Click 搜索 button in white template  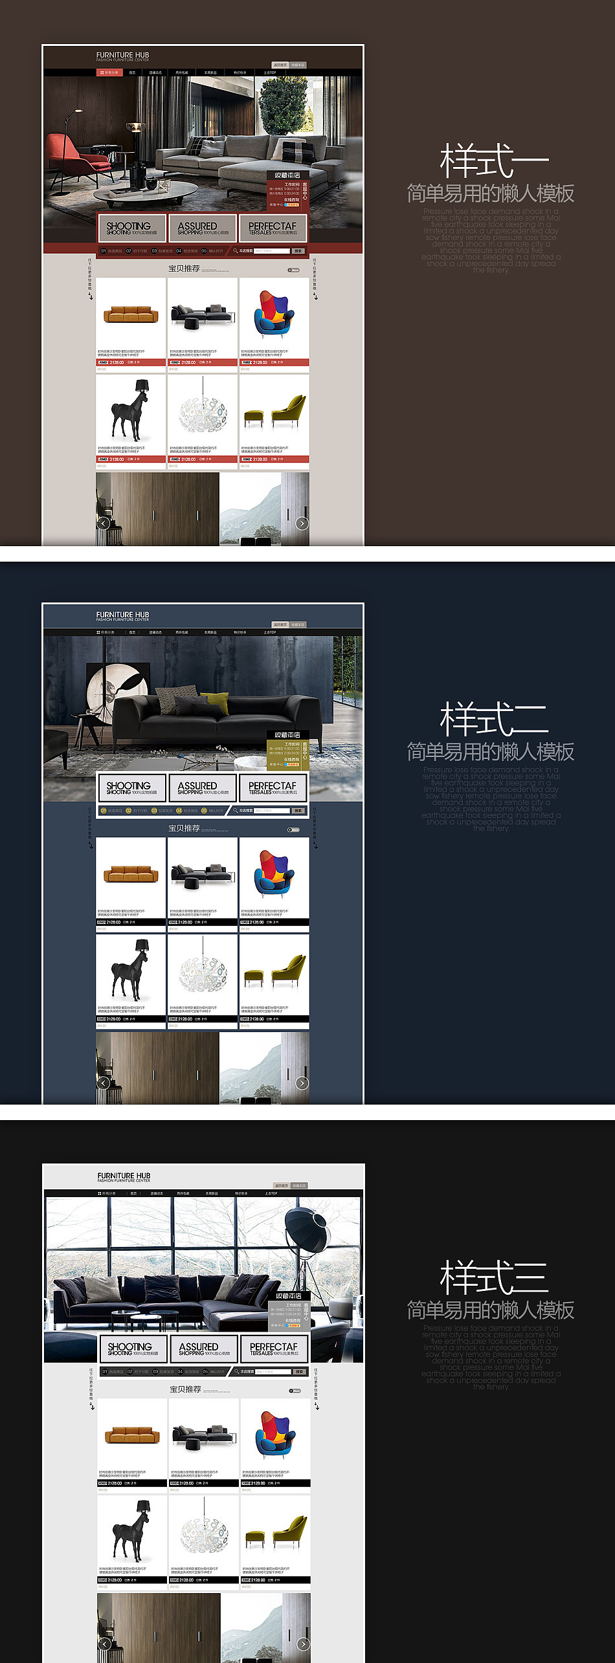(x=299, y=1371)
